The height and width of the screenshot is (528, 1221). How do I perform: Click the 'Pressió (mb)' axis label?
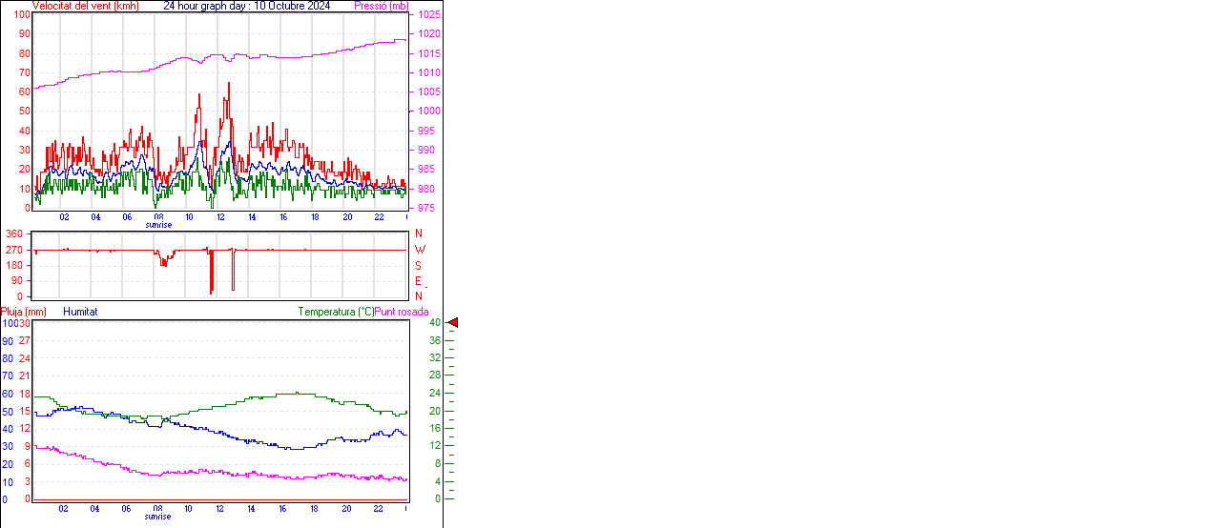[x=381, y=6]
